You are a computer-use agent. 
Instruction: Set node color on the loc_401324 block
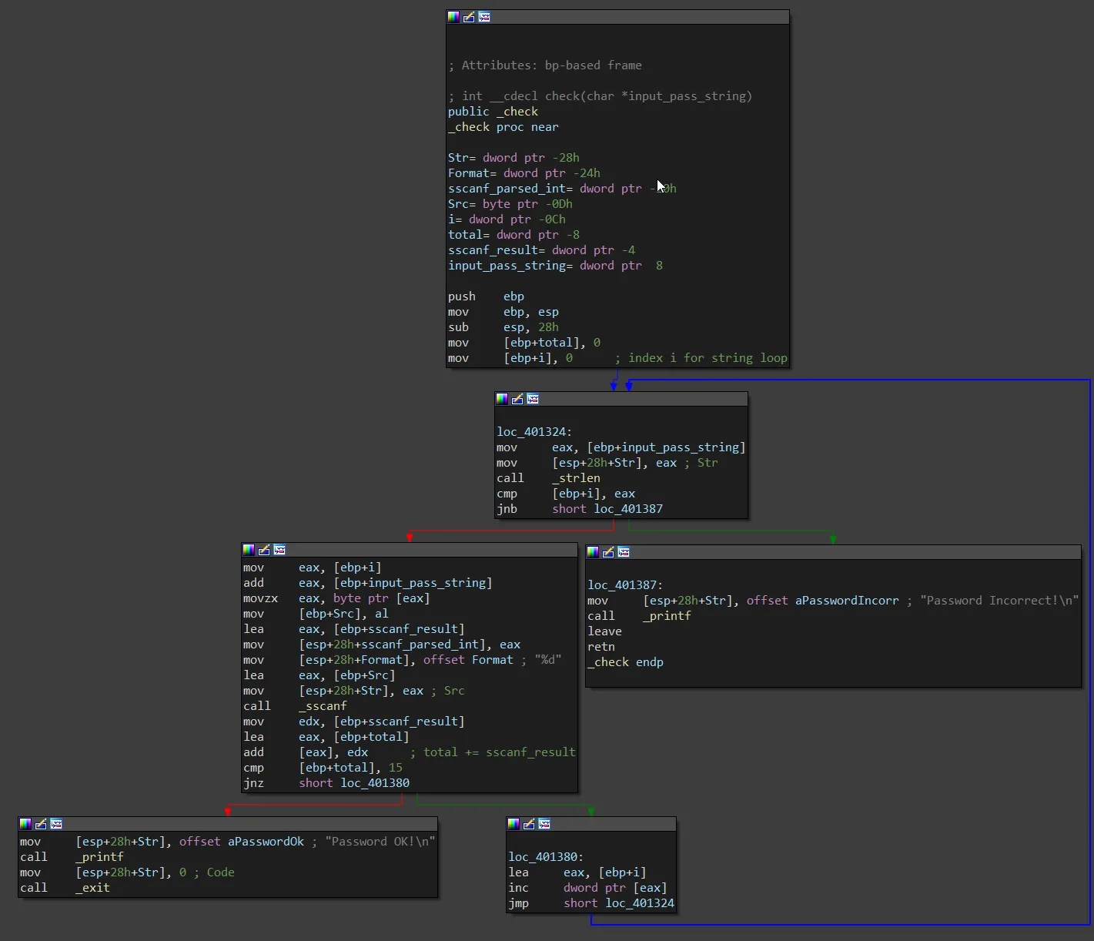point(502,399)
